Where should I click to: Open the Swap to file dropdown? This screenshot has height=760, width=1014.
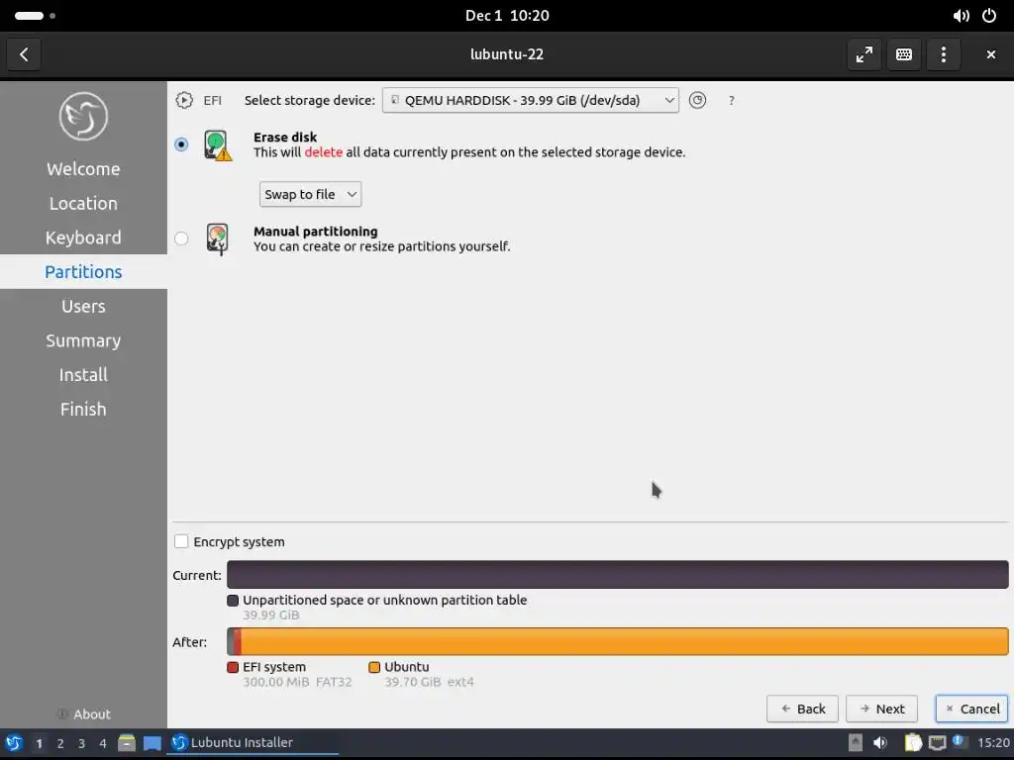(x=310, y=195)
